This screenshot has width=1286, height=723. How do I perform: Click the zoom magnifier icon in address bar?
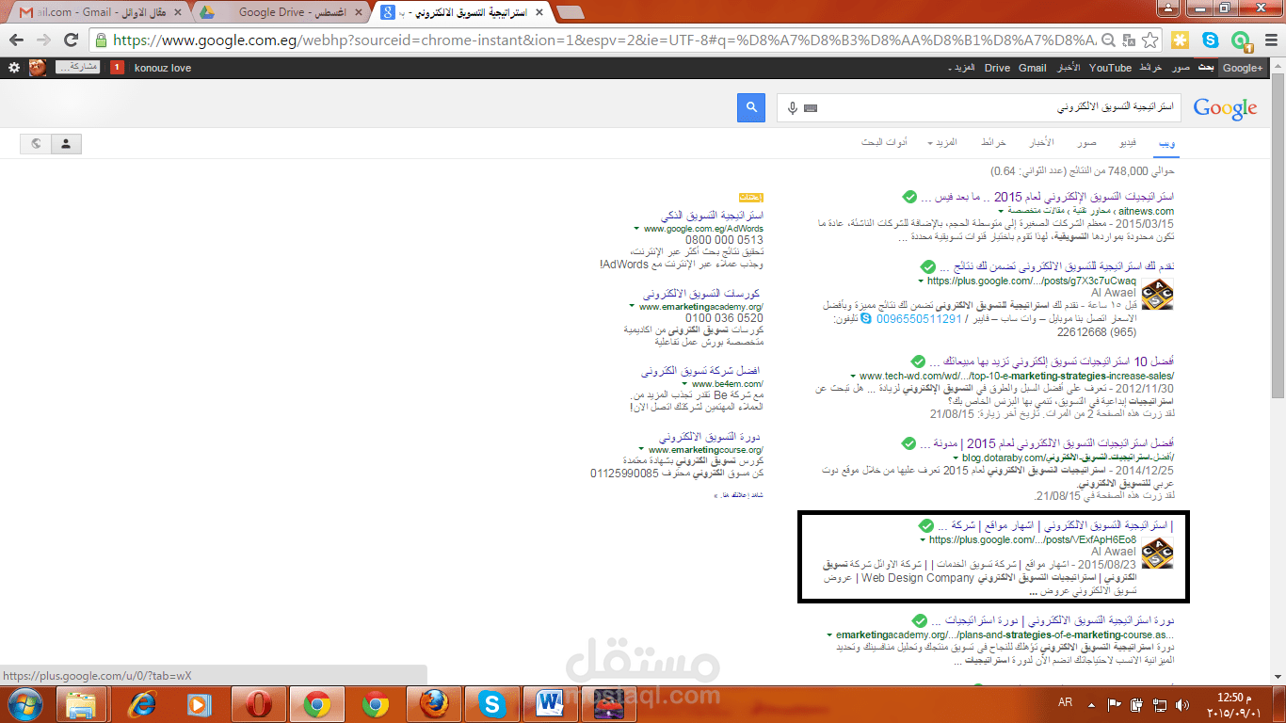(x=1109, y=40)
